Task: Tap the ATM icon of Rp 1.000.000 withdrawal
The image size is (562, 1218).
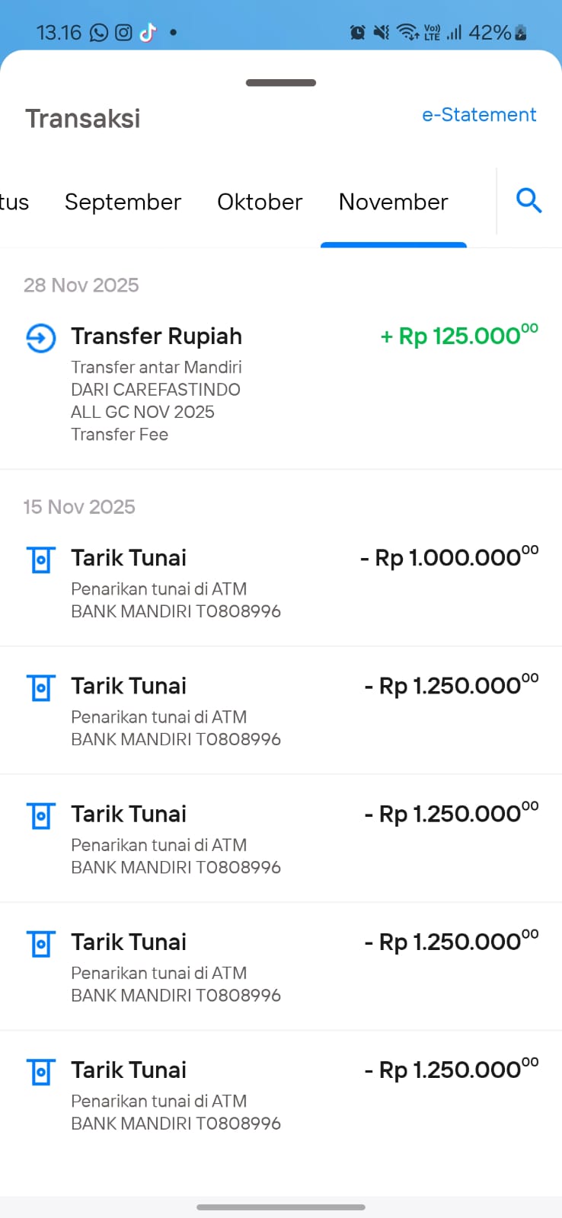Action: click(41, 560)
